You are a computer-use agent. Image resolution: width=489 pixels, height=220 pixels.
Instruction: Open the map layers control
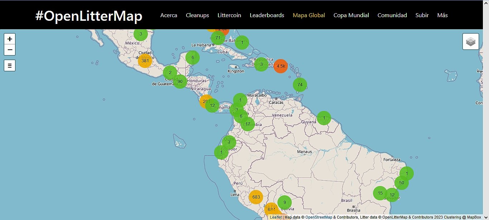[x=470, y=42]
